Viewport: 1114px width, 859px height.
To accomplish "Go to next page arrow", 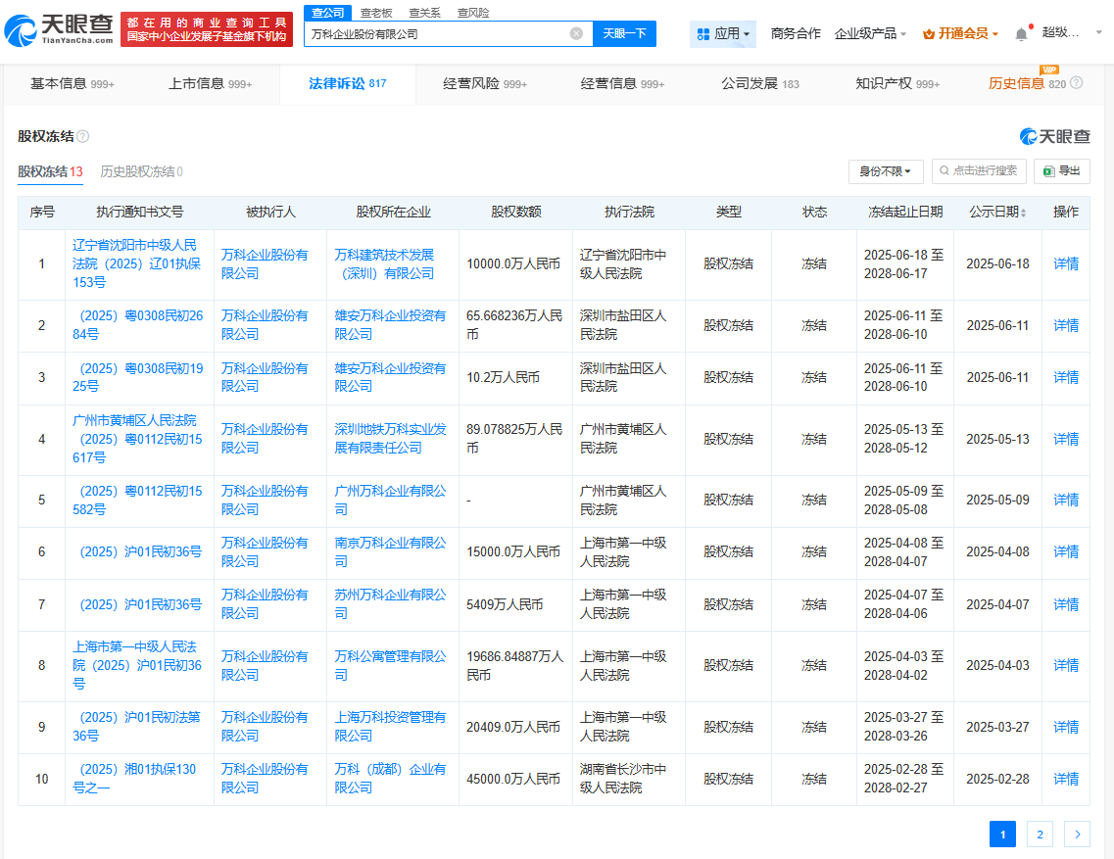I will pyautogui.click(x=1077, y=834).
